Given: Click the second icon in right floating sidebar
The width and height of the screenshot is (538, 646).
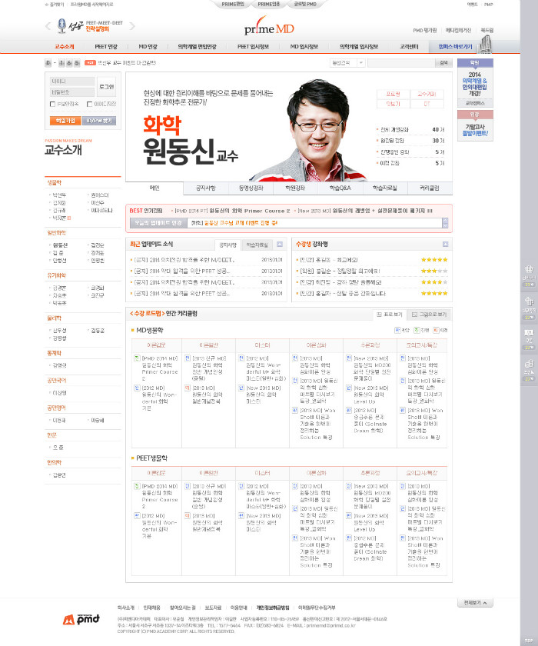Looking at the screenshot, I should point(529,301).
